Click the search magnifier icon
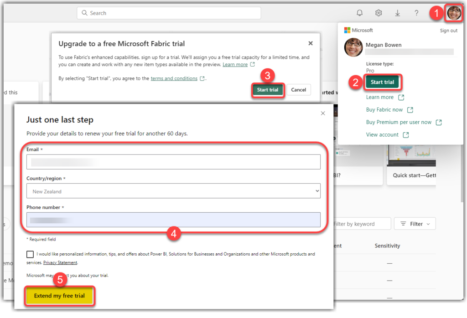Viewport: 467px width, 318px height. [x=84, y=13]
